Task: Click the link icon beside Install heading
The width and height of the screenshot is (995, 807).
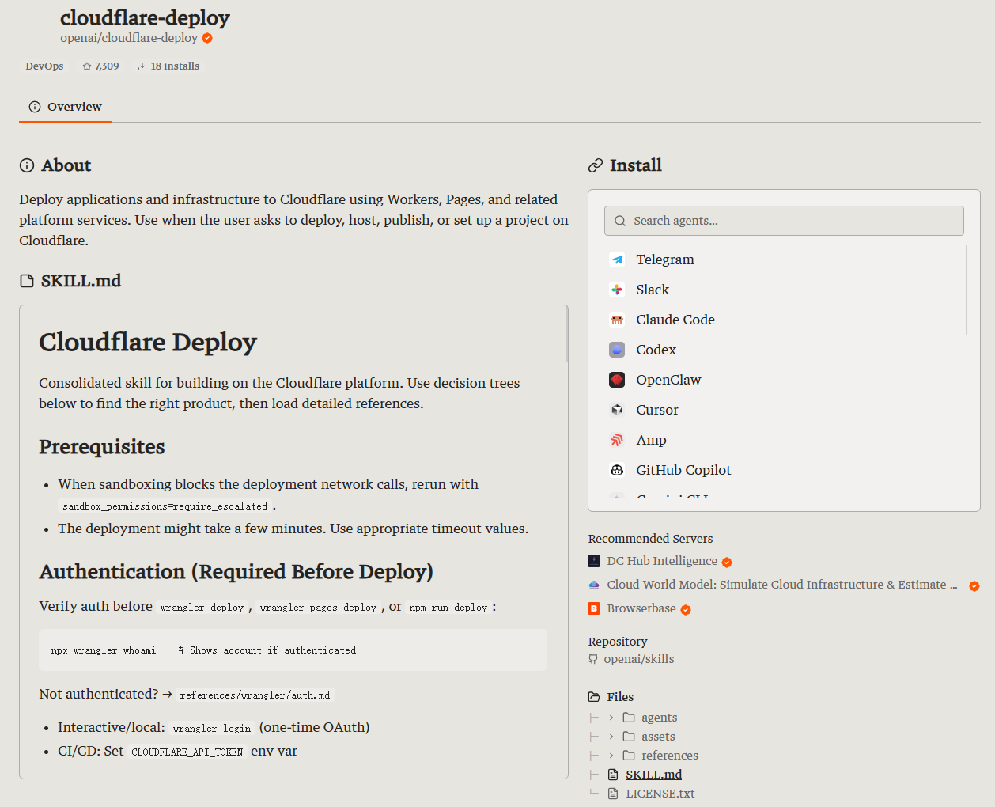Action: click(596, 165)
